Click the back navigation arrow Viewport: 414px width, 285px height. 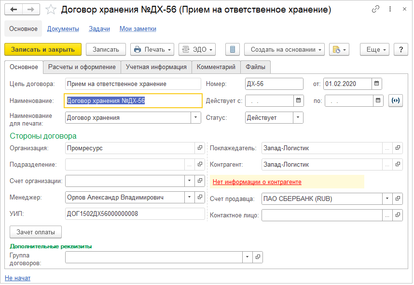point(14,10)
